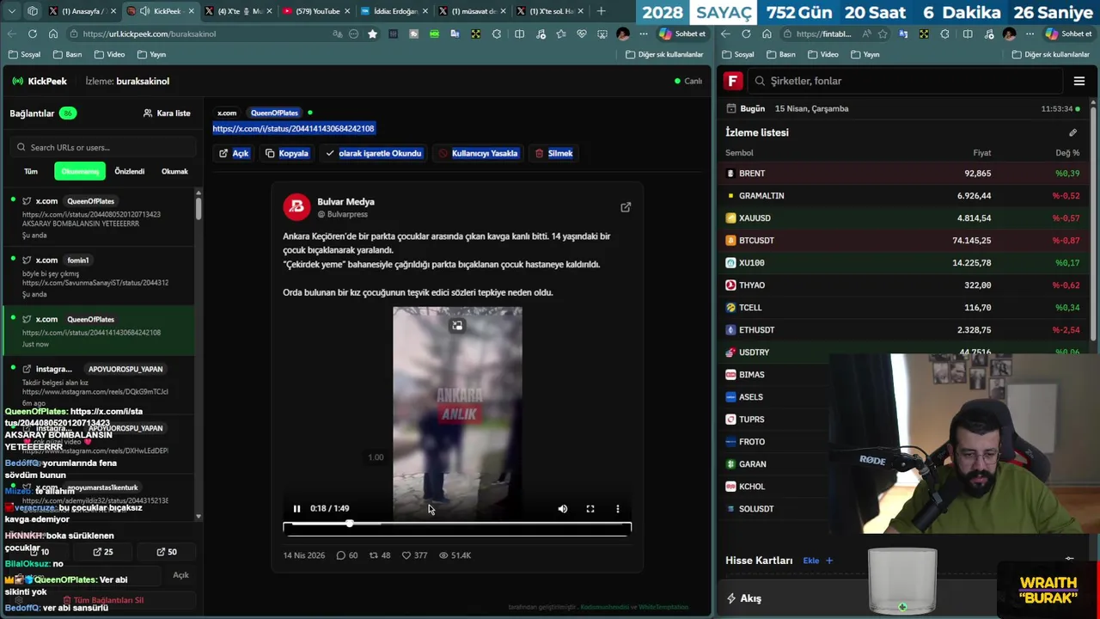This screenshot has height=619, width=1100.
Task: Click the Açık open button
Action: coord(234,153)
